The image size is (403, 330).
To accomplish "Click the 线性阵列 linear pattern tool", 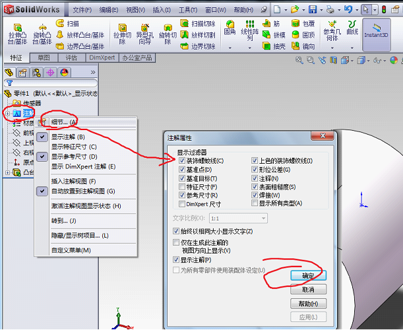I will coord(249,31).
